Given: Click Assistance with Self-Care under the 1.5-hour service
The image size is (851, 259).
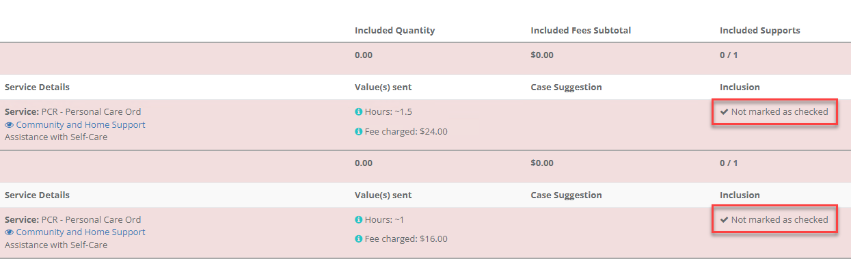Looking at the screenshot, I should click(x=56, y=137).
